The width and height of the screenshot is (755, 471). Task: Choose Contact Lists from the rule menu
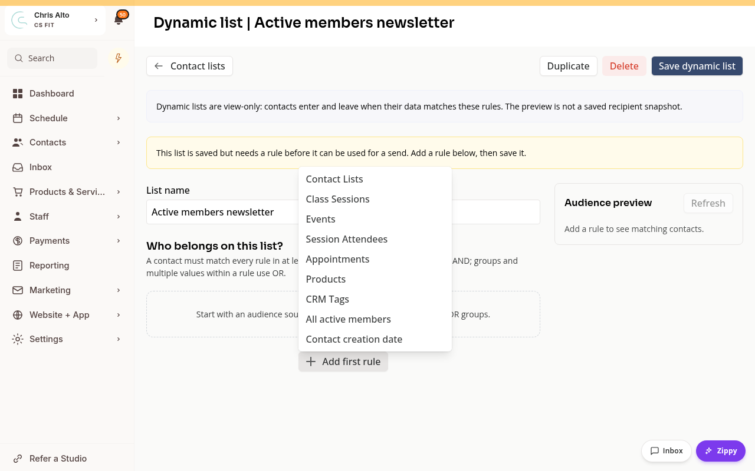[x=375, y=179]
